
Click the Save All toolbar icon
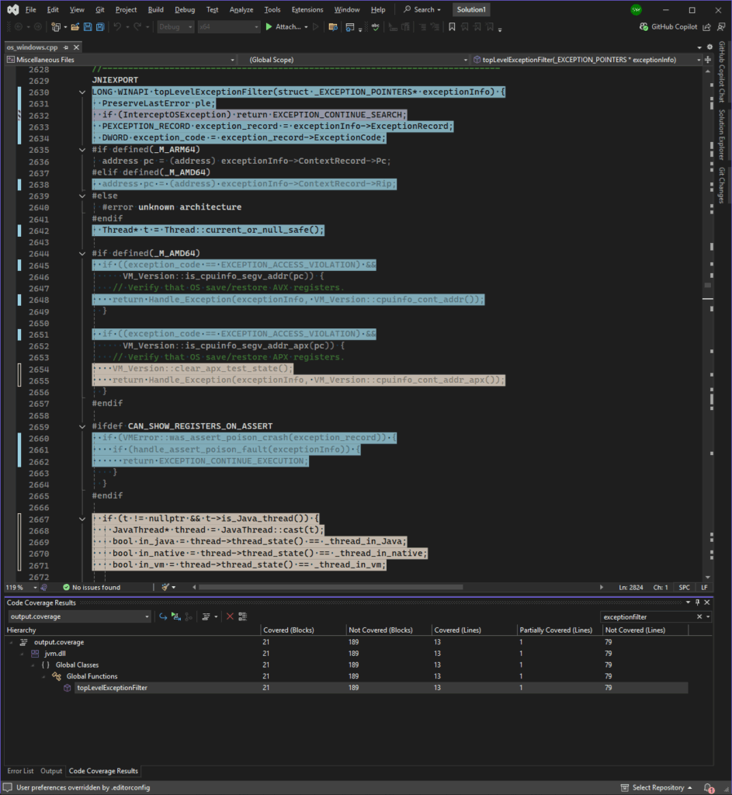pyautogui.click(x=100, y=27)
